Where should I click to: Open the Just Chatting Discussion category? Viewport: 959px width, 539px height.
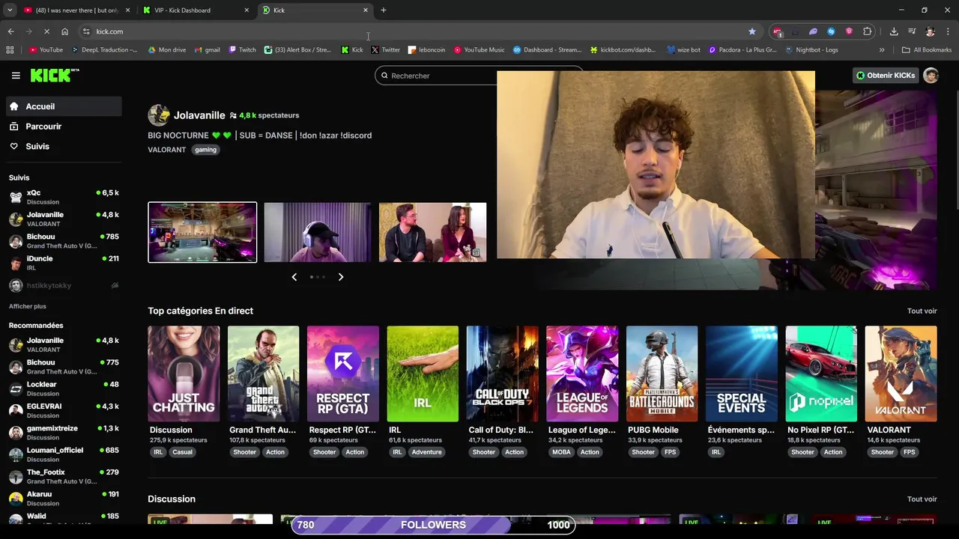click(x=184, y=374)
